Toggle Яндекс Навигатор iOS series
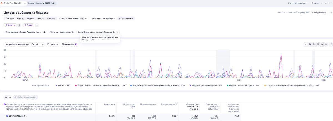This screenshot has height=121, width=333. (291, 86)
